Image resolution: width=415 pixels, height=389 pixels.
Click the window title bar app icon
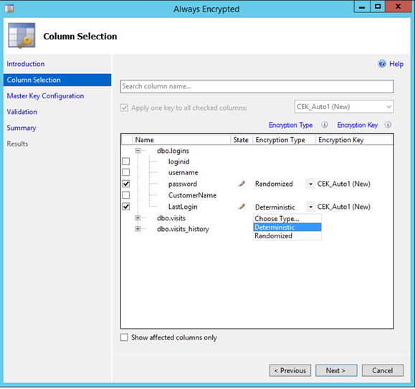(9, 9)
